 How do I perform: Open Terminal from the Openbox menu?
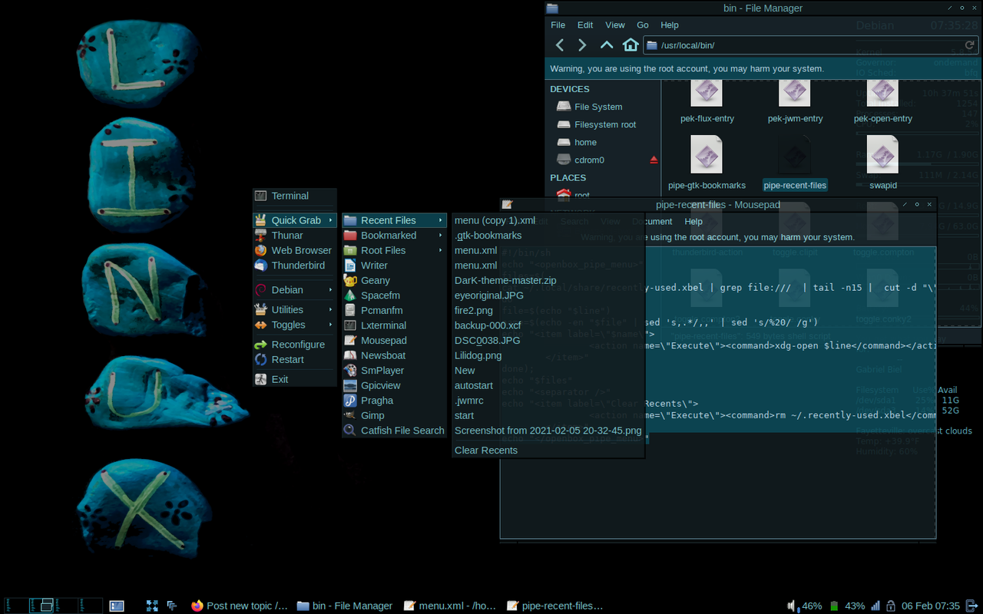(x=295, y=196)
